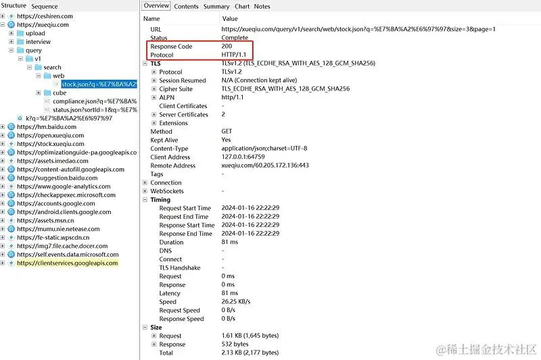The image size is (541, 360).
Task: Click the clientservices.googleapis.com lightning icon
Action: tap(11, 263)
